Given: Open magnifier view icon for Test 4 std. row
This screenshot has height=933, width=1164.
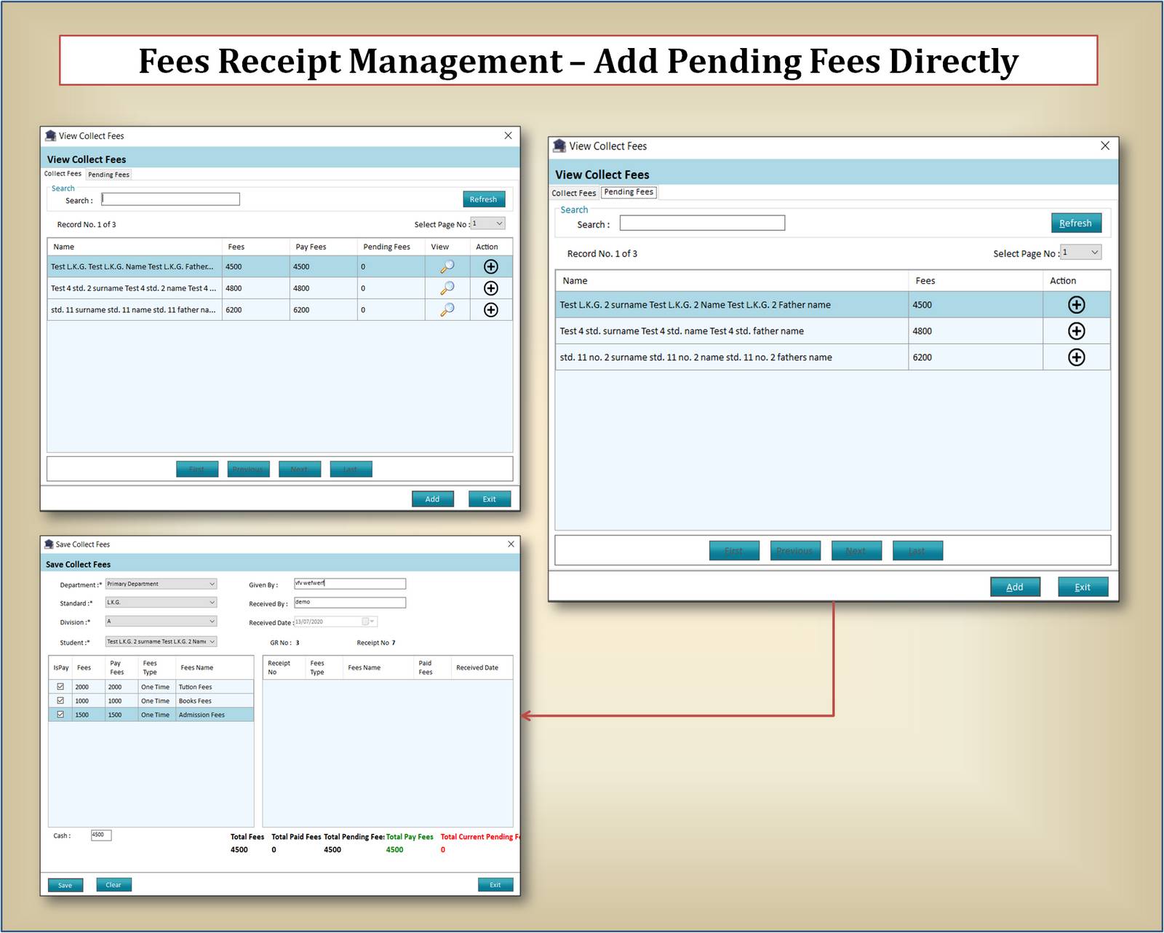Looking at the screenshot, I should coord(447,288).
